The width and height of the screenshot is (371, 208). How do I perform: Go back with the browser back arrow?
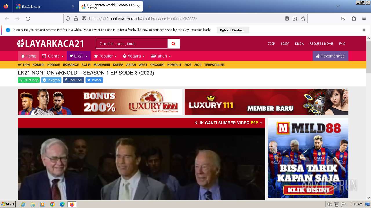click(7, 18)
